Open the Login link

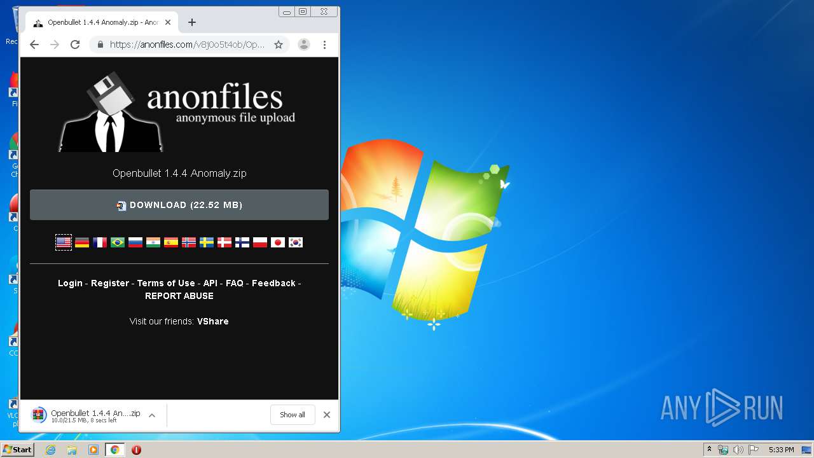pyautogui.click(x=70, y=283)
